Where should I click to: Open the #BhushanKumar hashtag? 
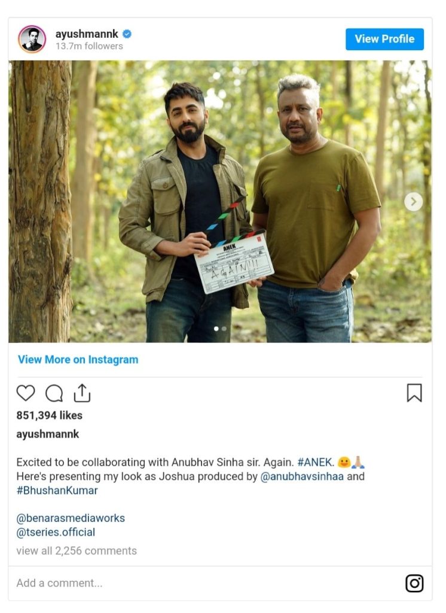click(x=57, y=490)
